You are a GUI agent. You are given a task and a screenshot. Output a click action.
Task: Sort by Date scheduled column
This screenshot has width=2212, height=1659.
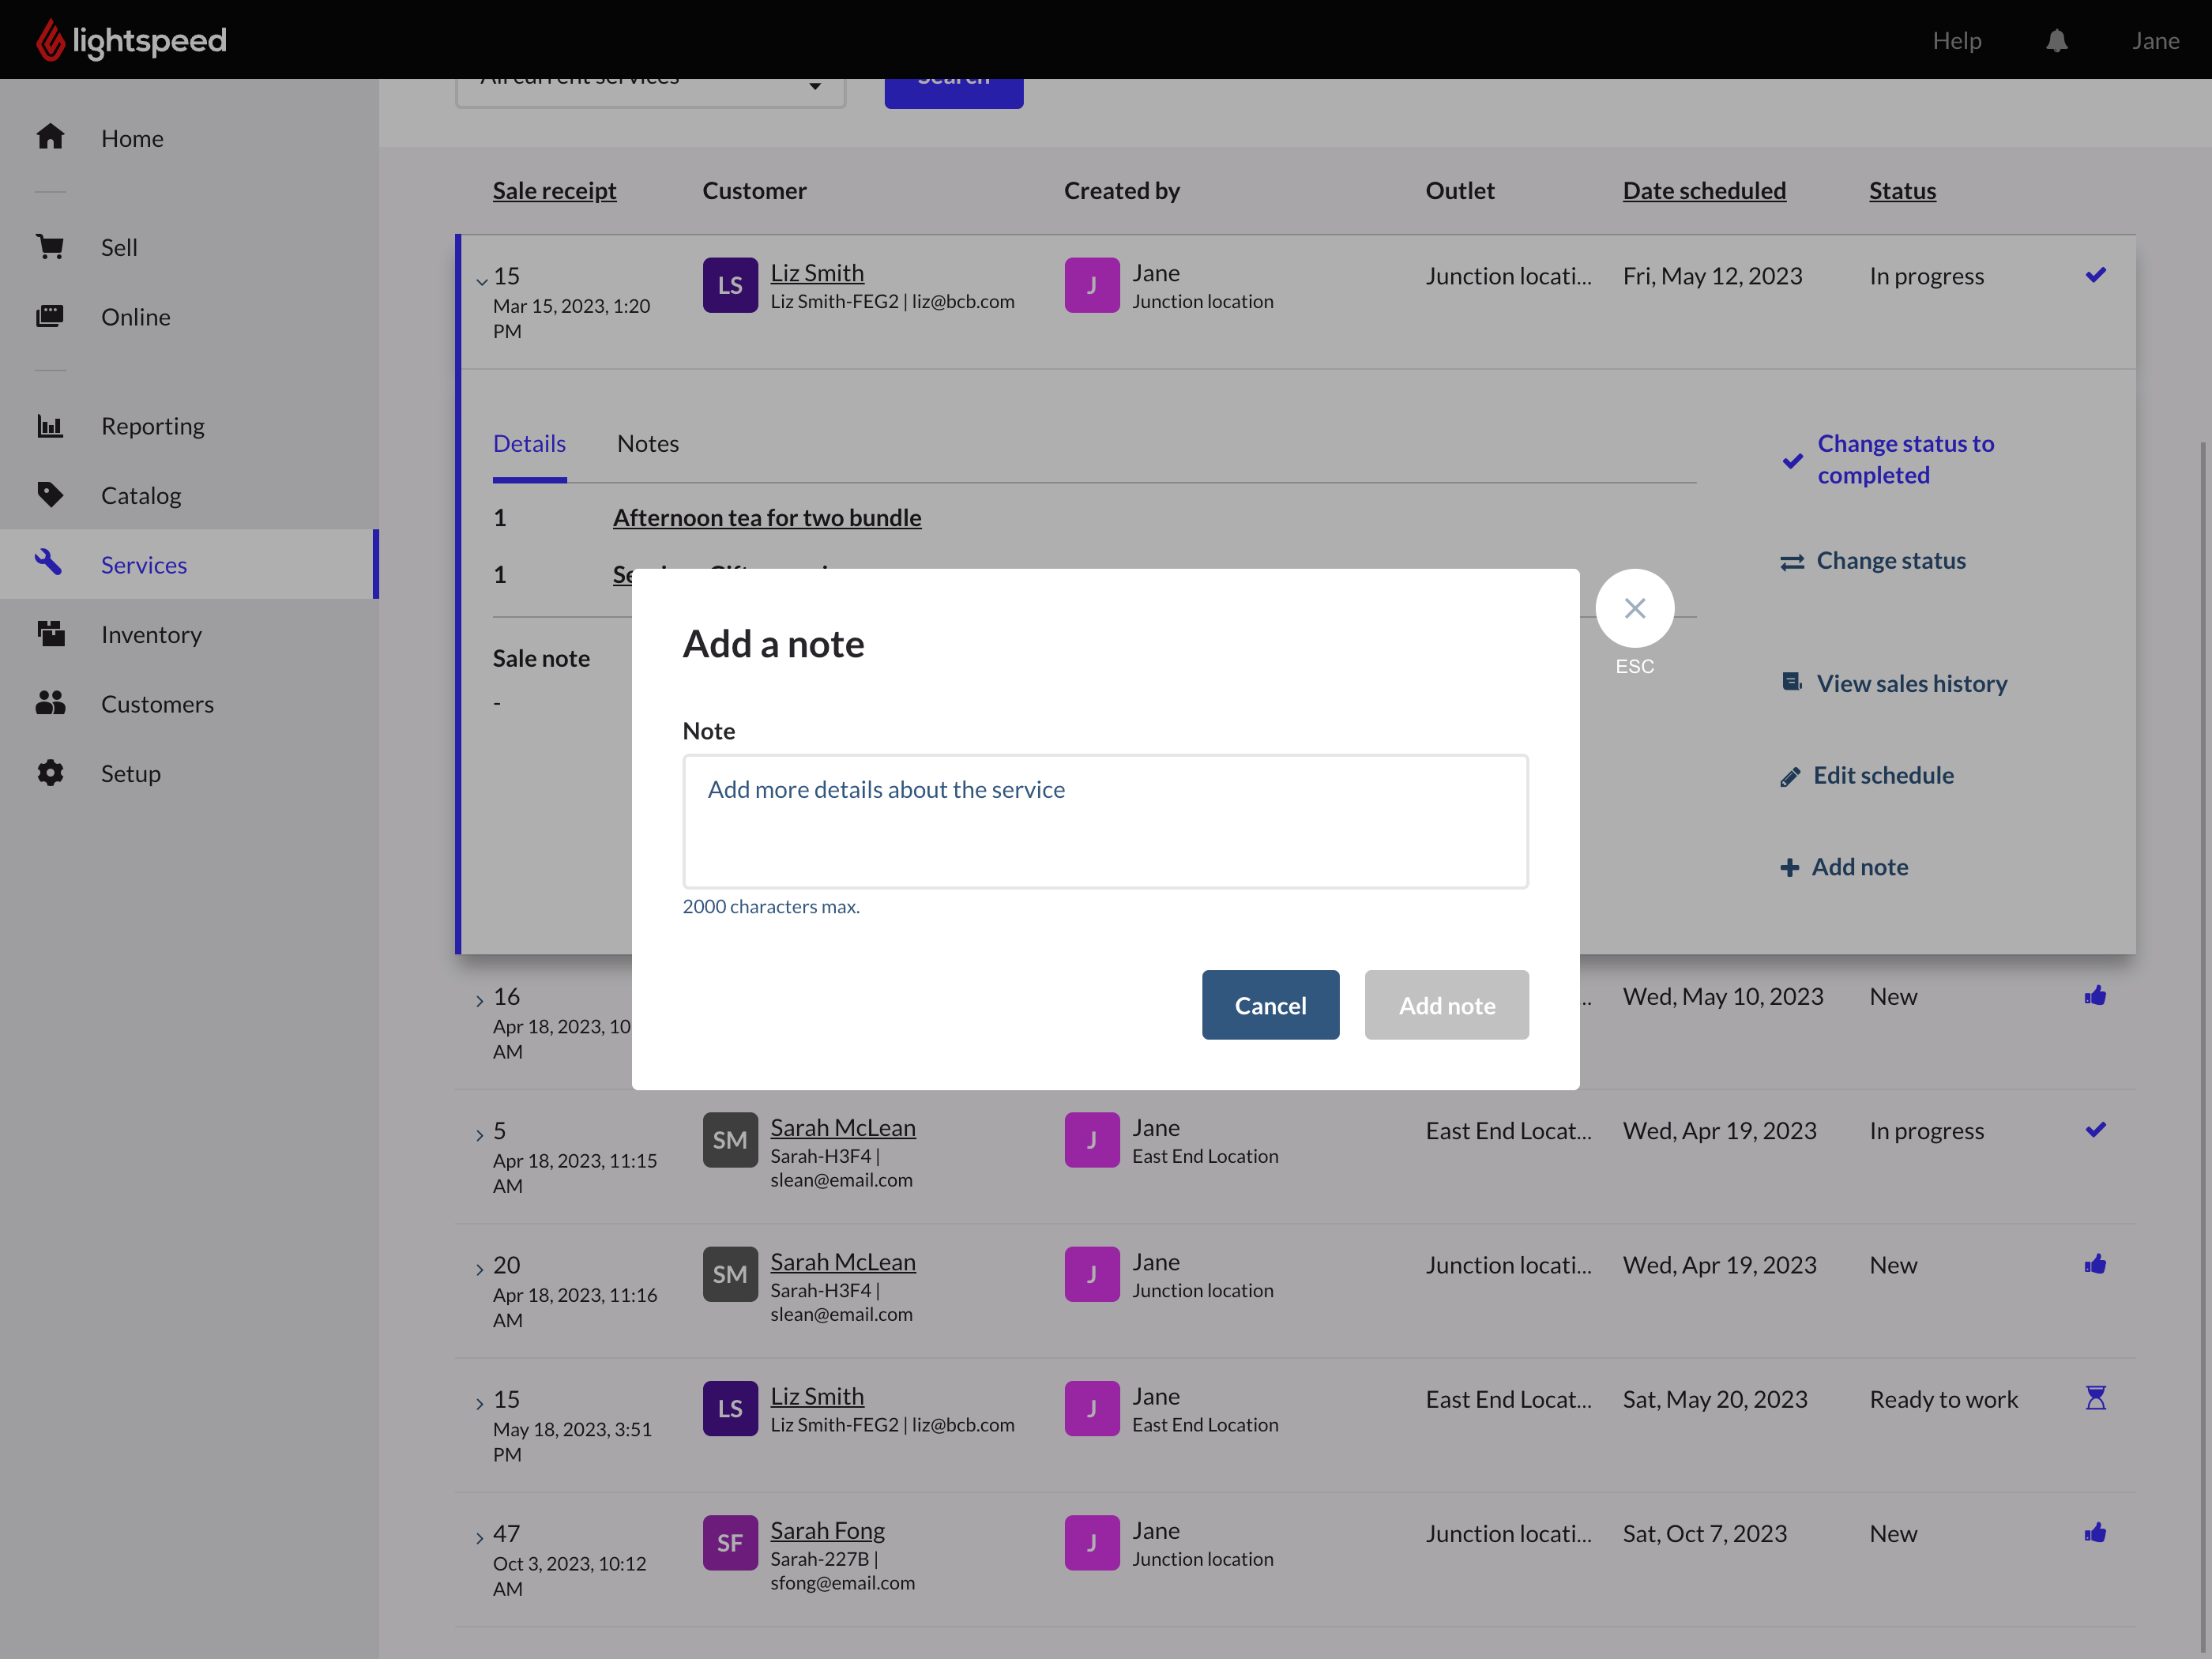1703,190
